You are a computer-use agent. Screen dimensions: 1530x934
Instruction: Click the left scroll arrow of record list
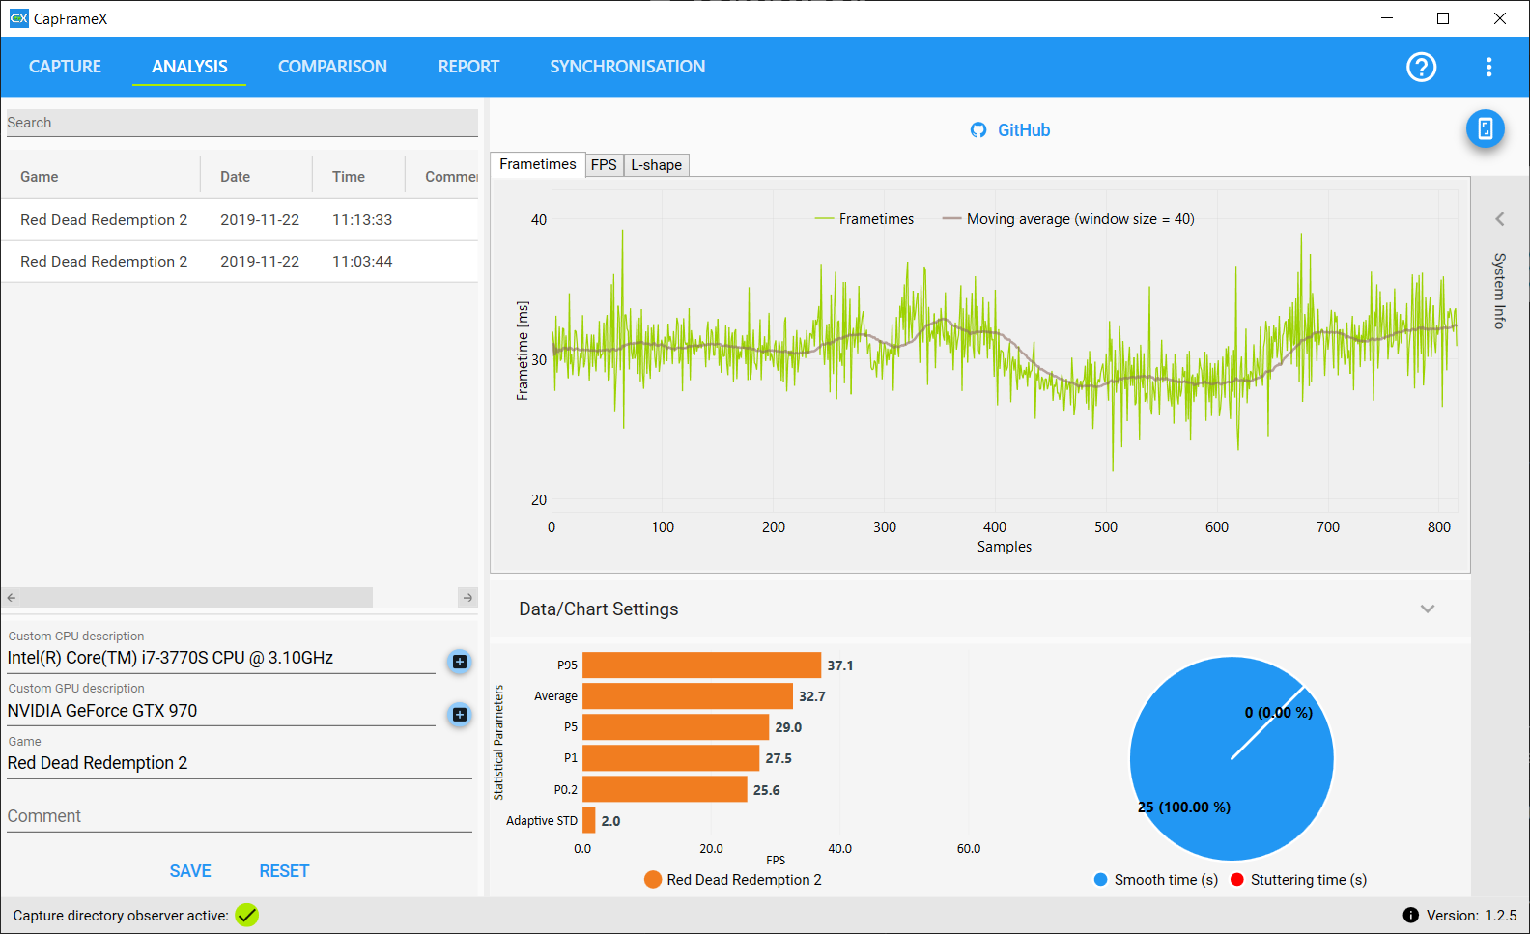click(x=11, y=598)
